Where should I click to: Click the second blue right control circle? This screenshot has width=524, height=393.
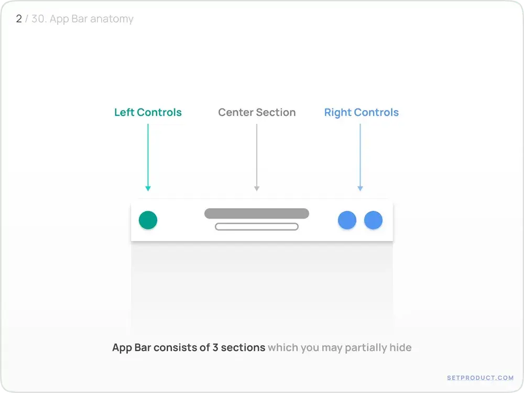[373, 220]
